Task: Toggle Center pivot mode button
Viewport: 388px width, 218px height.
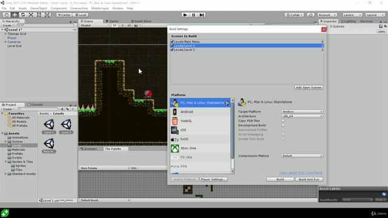Action: 64,15
